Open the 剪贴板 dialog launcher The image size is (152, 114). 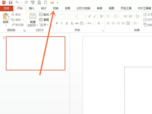pyautogui.click(x=24, y=31)
